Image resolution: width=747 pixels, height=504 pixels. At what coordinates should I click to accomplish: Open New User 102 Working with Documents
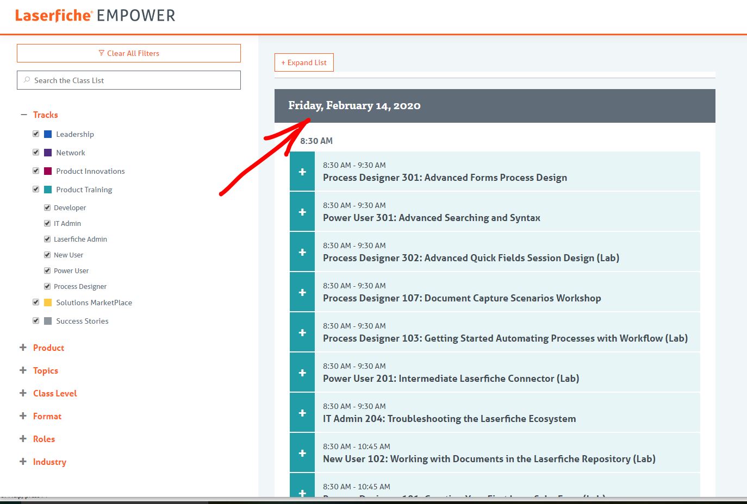click(489, 459)
